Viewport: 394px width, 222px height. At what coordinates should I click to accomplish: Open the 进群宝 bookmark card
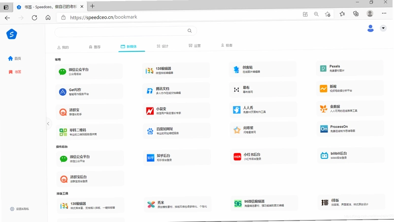pyautogui.click(x=89, y=112)
